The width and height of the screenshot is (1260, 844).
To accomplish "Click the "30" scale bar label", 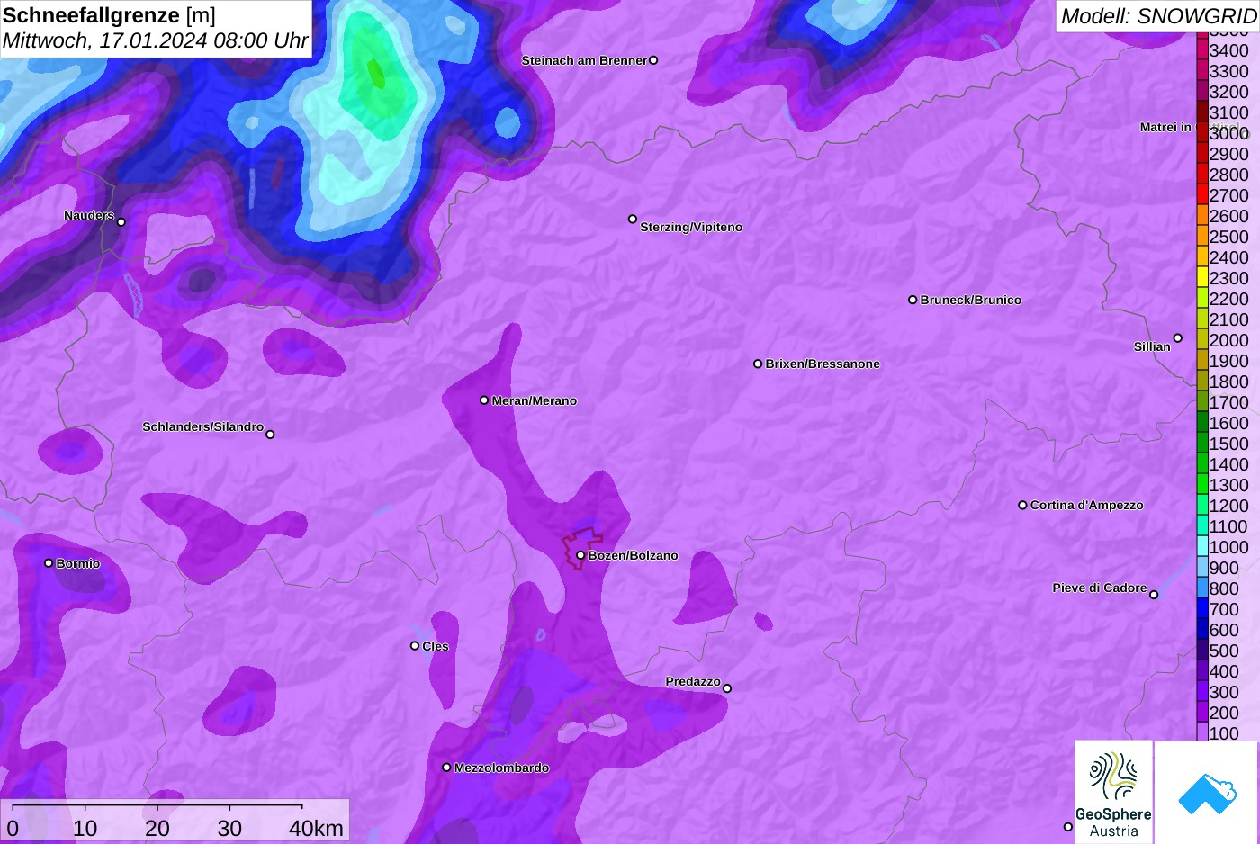I will pos(229,828).
